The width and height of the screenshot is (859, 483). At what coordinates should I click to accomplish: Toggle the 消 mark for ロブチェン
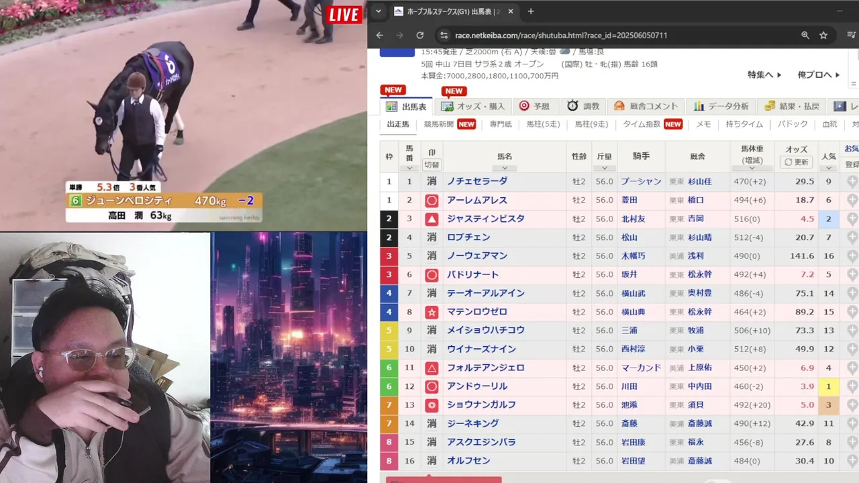(x=432, y=237)
